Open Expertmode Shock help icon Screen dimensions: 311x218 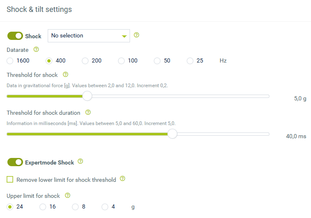(x=80, y=161)
